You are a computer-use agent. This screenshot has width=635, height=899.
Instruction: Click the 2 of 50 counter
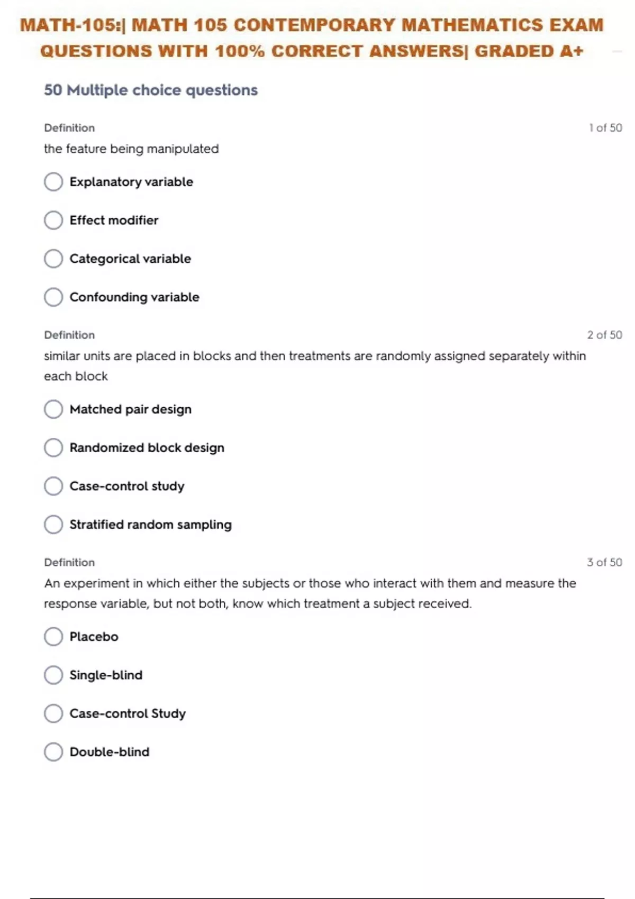(x=604, y=335)
